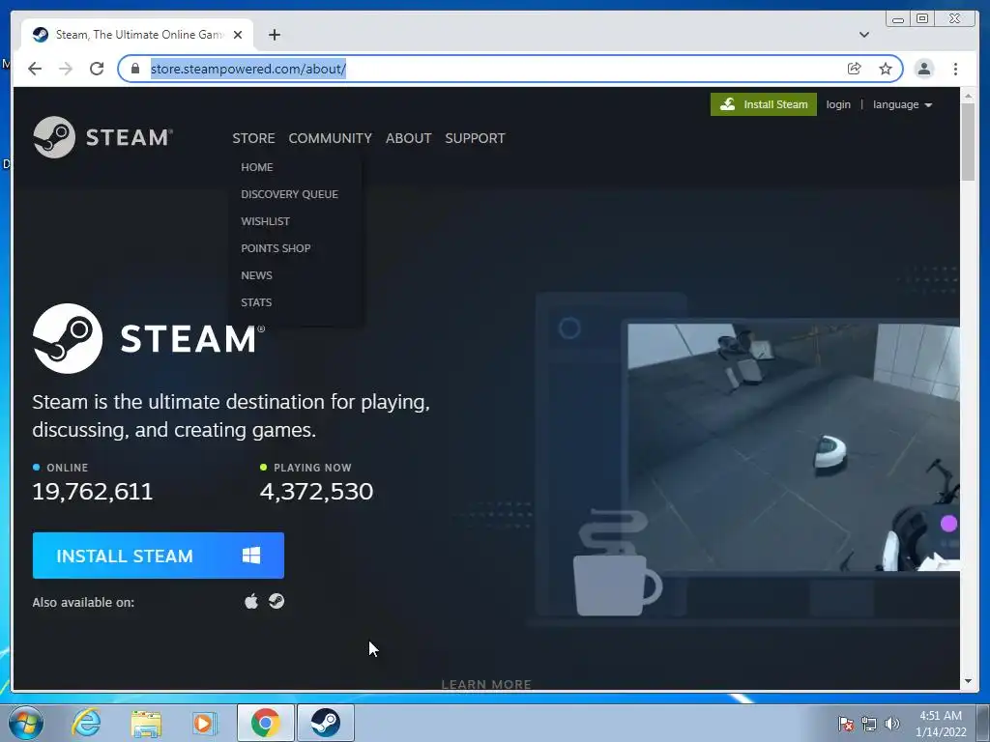Reload the page with the refresh icon

click(x=97, y=69)
